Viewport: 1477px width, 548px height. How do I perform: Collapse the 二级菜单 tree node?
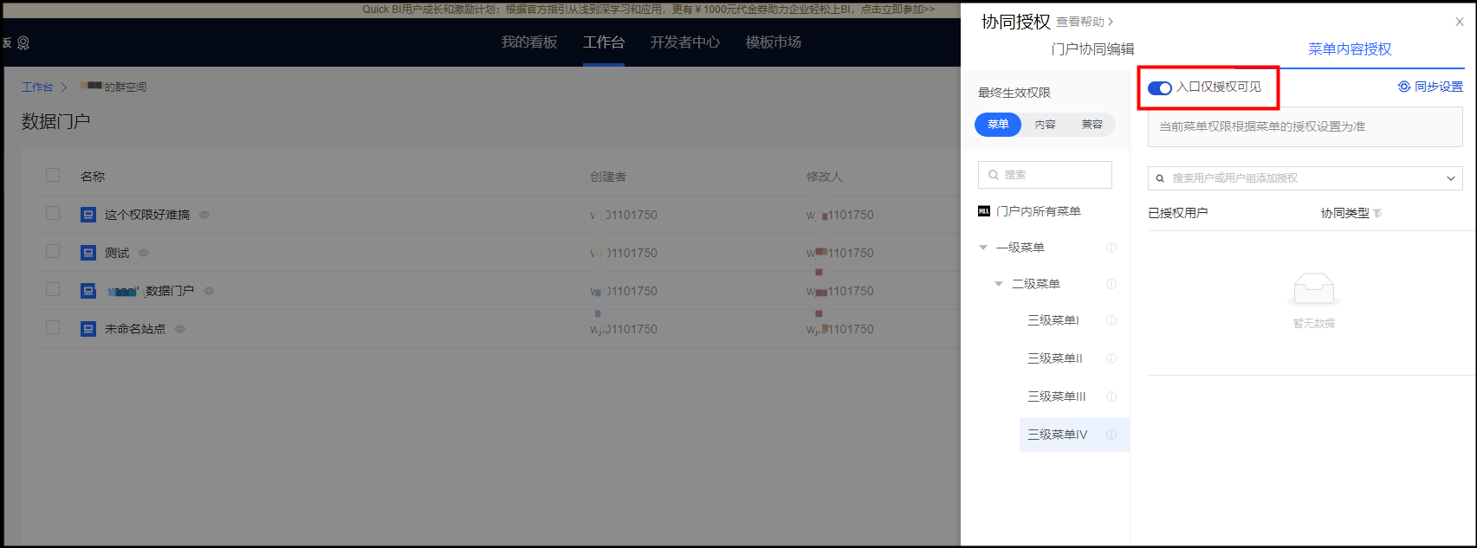(999, 284)
